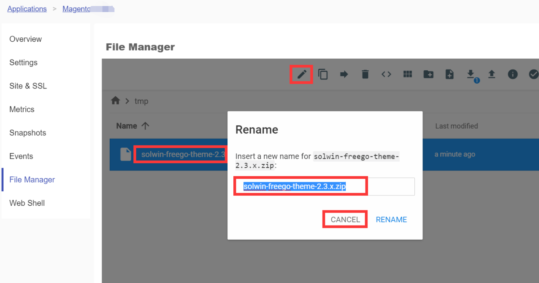
Task: Click the new name text field
Action: (324, 187)
